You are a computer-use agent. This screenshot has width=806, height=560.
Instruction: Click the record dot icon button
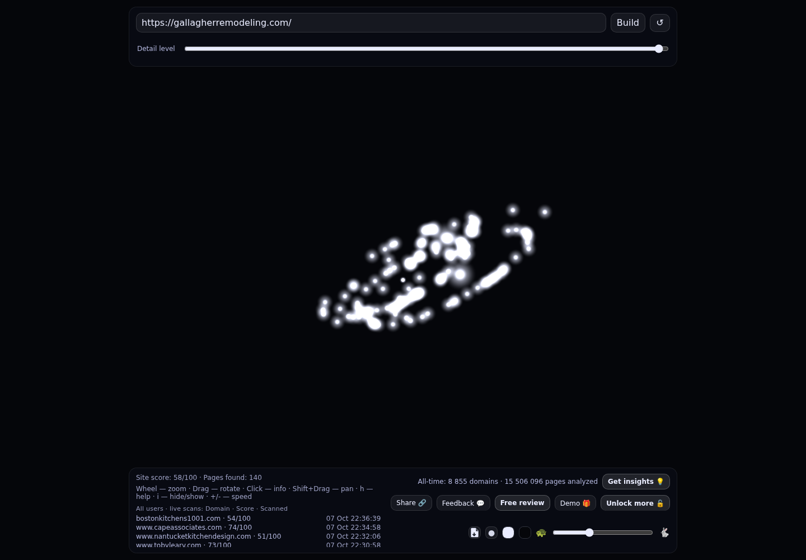click(x=491, y=533)
